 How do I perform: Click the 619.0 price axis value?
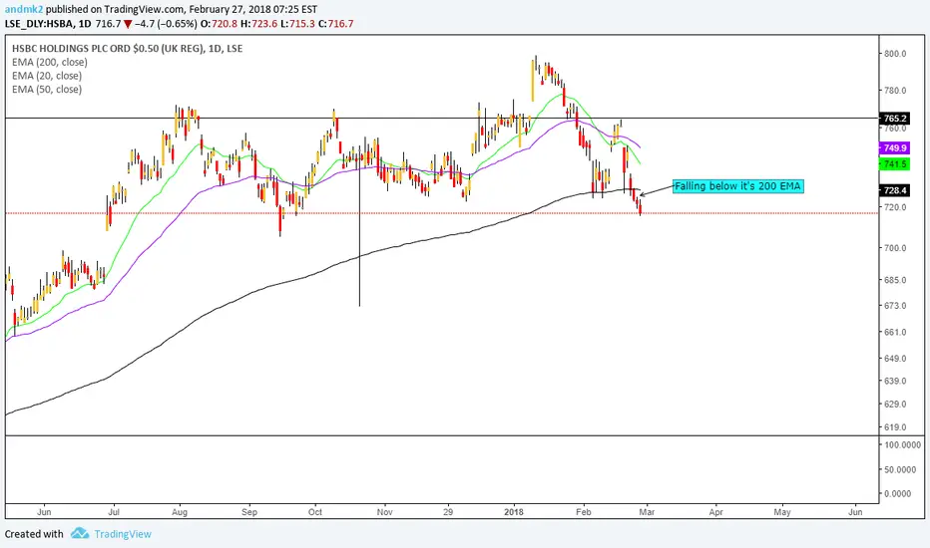pyautogui.click(x=895, y=427)
